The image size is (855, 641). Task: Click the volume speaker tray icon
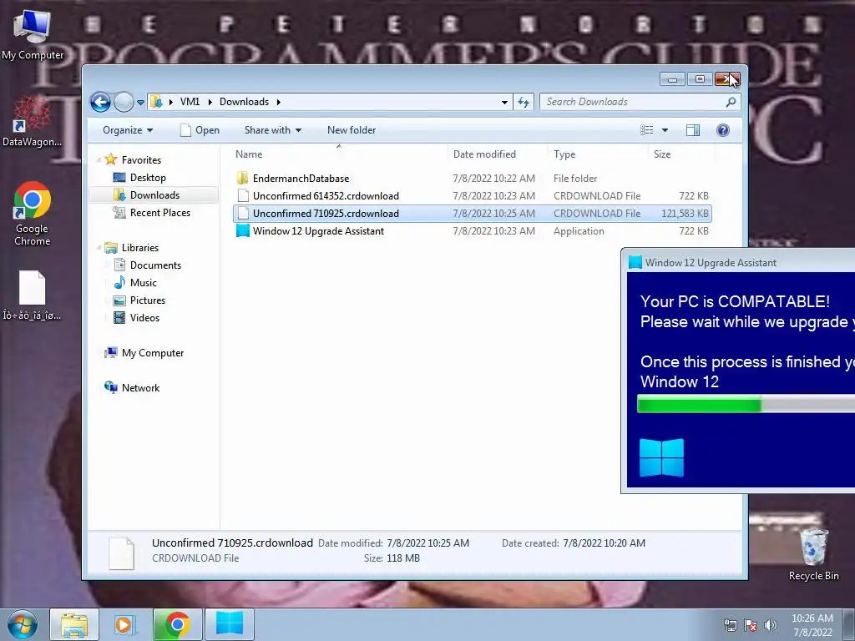(x=770, y=625)
